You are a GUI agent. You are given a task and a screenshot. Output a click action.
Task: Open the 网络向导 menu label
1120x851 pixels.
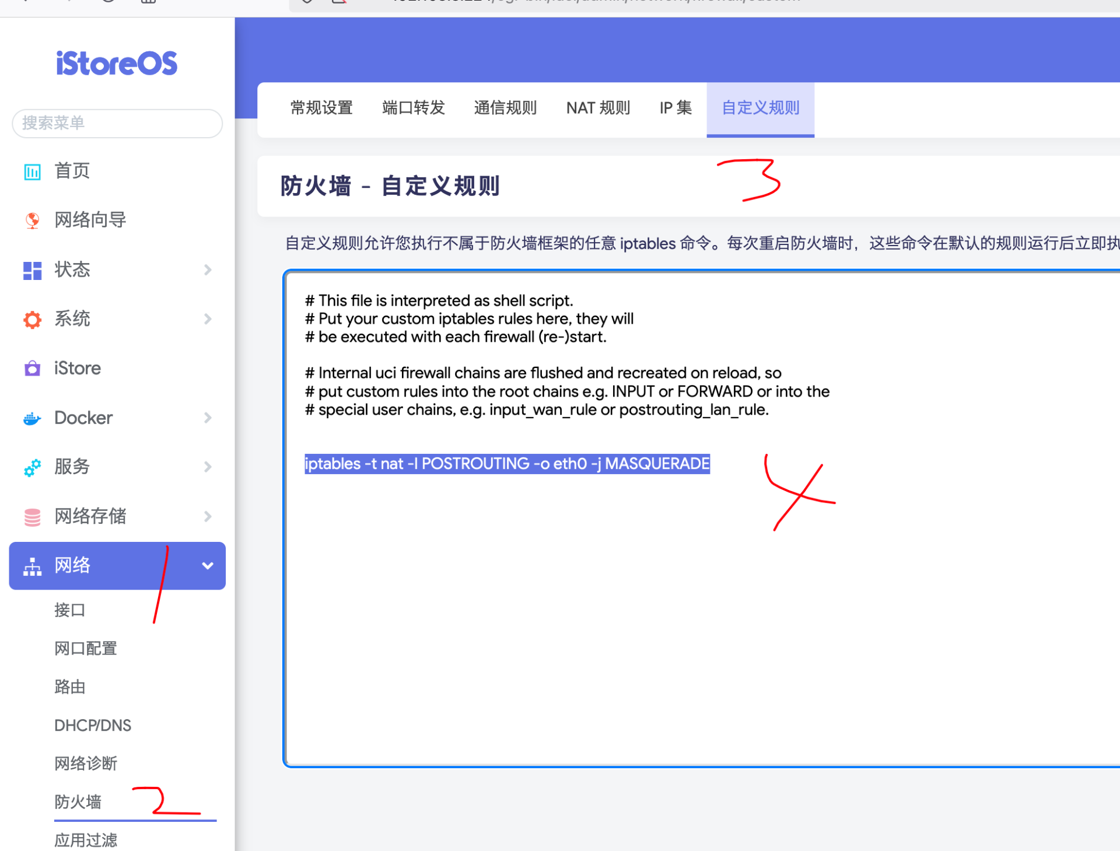pyautogui.click(x=90, y=220)
